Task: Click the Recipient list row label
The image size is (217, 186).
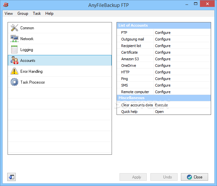Action: click(x=131, y=46)
